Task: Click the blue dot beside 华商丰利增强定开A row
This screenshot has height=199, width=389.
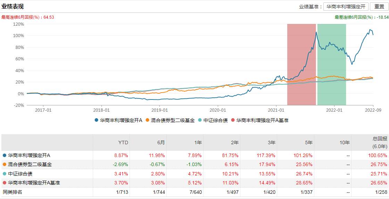Action: pos(5,155)
